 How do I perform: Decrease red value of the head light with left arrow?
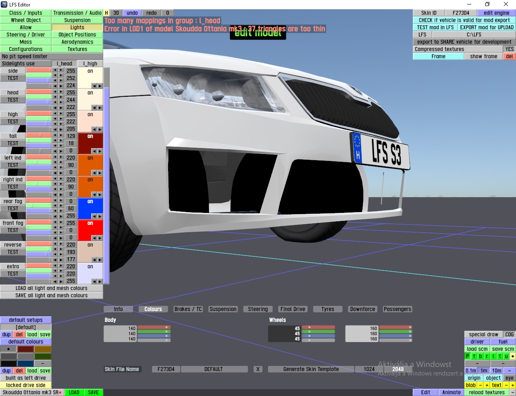tap(55, 92)
